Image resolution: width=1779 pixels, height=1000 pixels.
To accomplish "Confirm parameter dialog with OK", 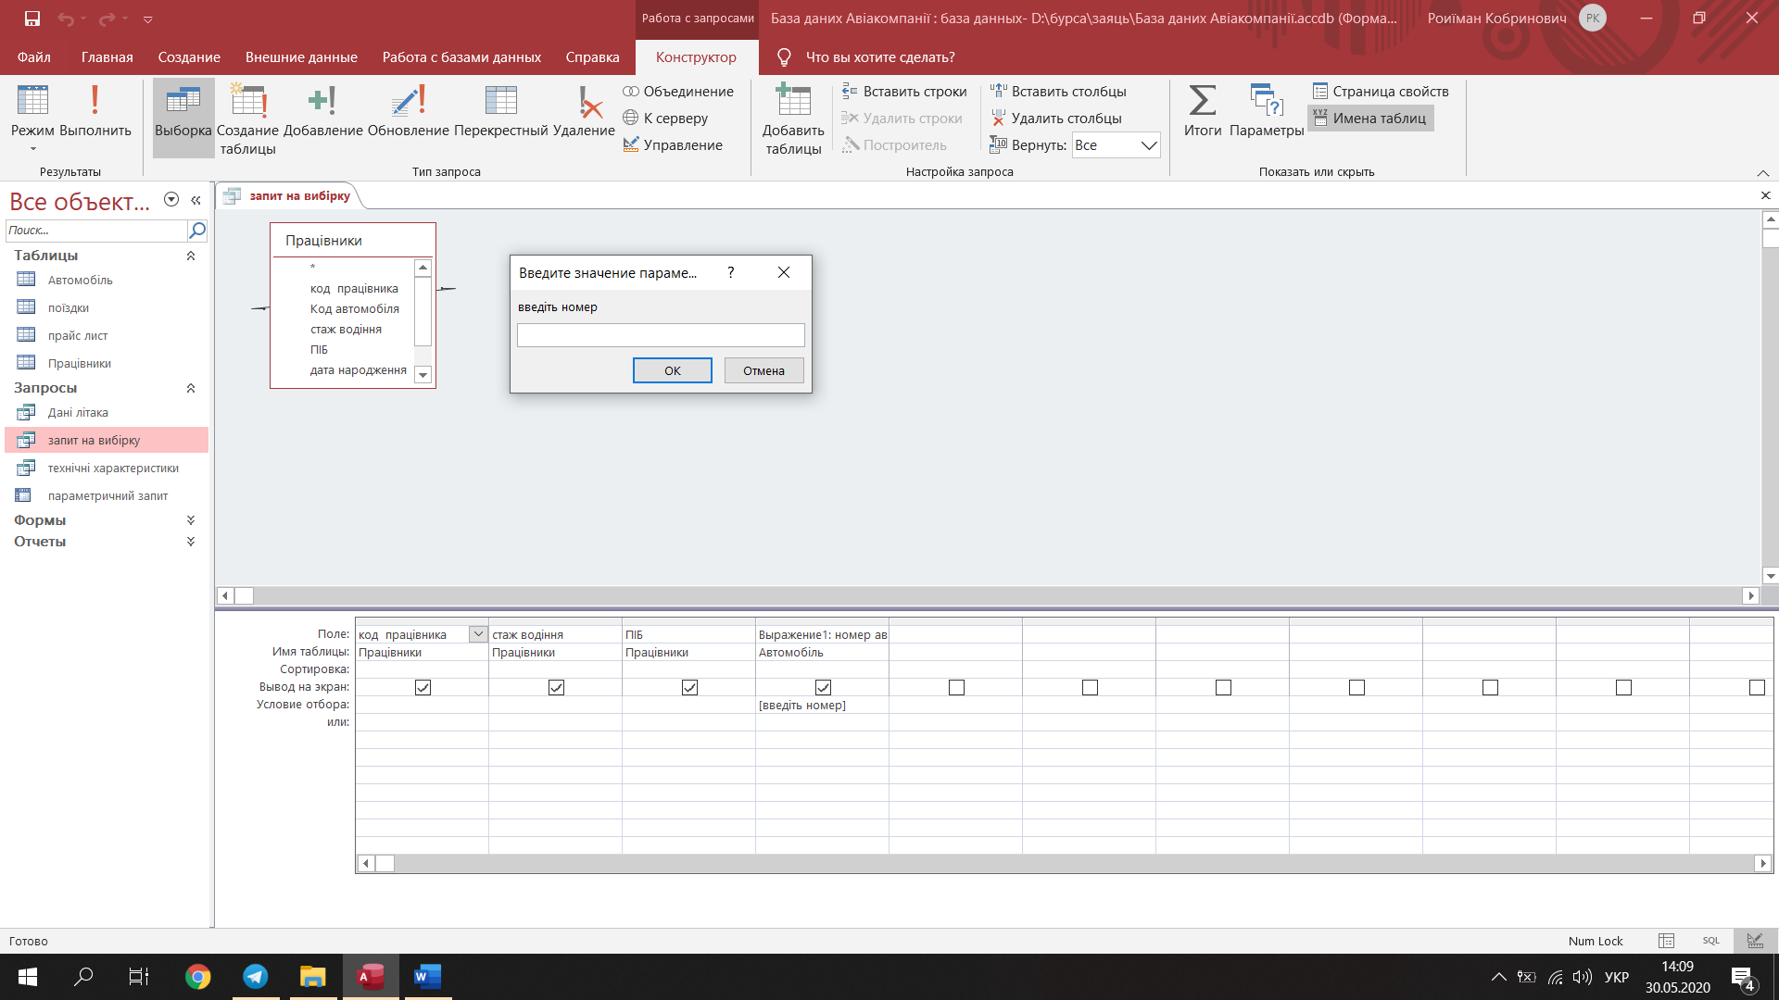I will click(673, 370).
